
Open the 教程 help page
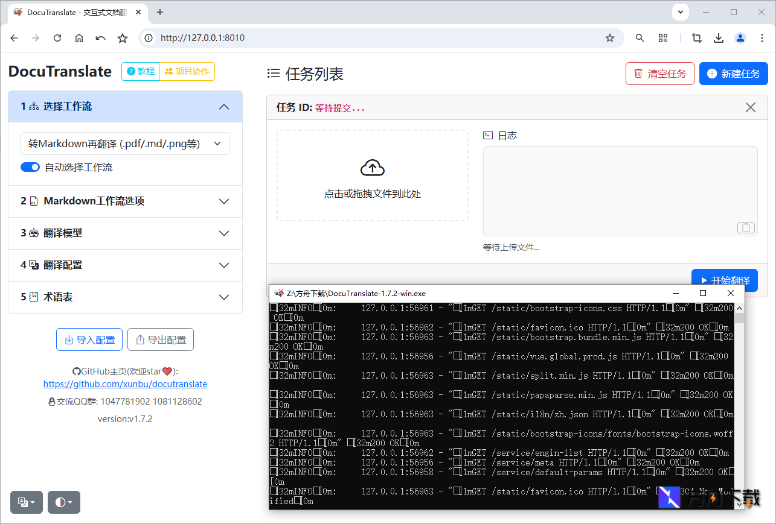pyautogui.click(x=140, y=71)
